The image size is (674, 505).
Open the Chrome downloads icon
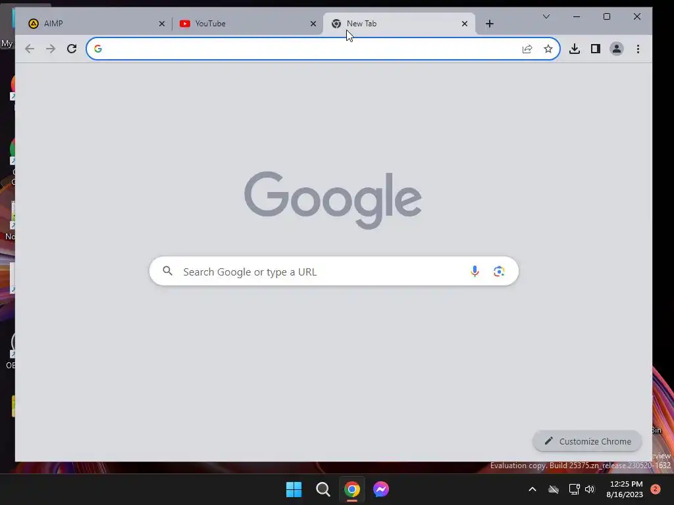575,49
